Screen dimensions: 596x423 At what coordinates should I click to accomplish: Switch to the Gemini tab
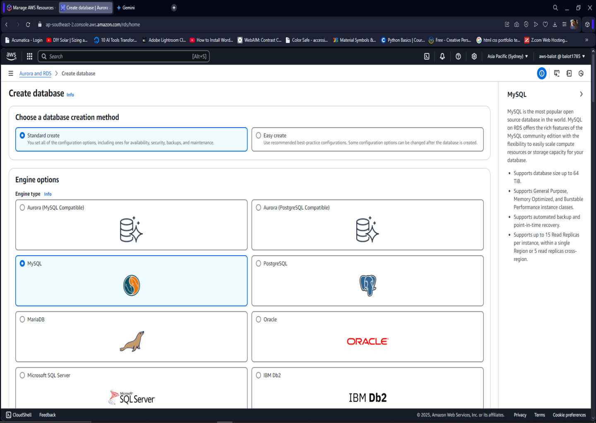[x=126, y=7]
